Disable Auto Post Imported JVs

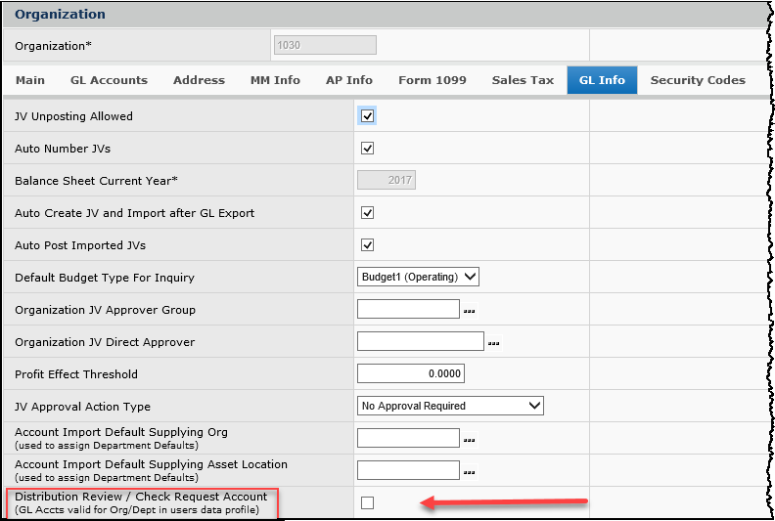pos(368,245)
